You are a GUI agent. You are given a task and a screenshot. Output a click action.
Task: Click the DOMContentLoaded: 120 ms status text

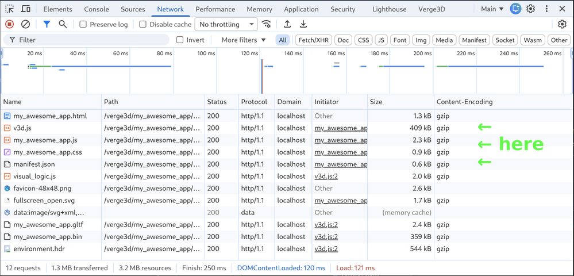pos(281,268)
